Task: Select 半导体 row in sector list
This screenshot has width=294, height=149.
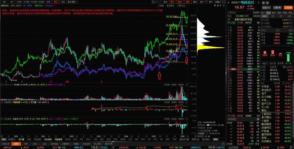Action: (x=277, y=86)
